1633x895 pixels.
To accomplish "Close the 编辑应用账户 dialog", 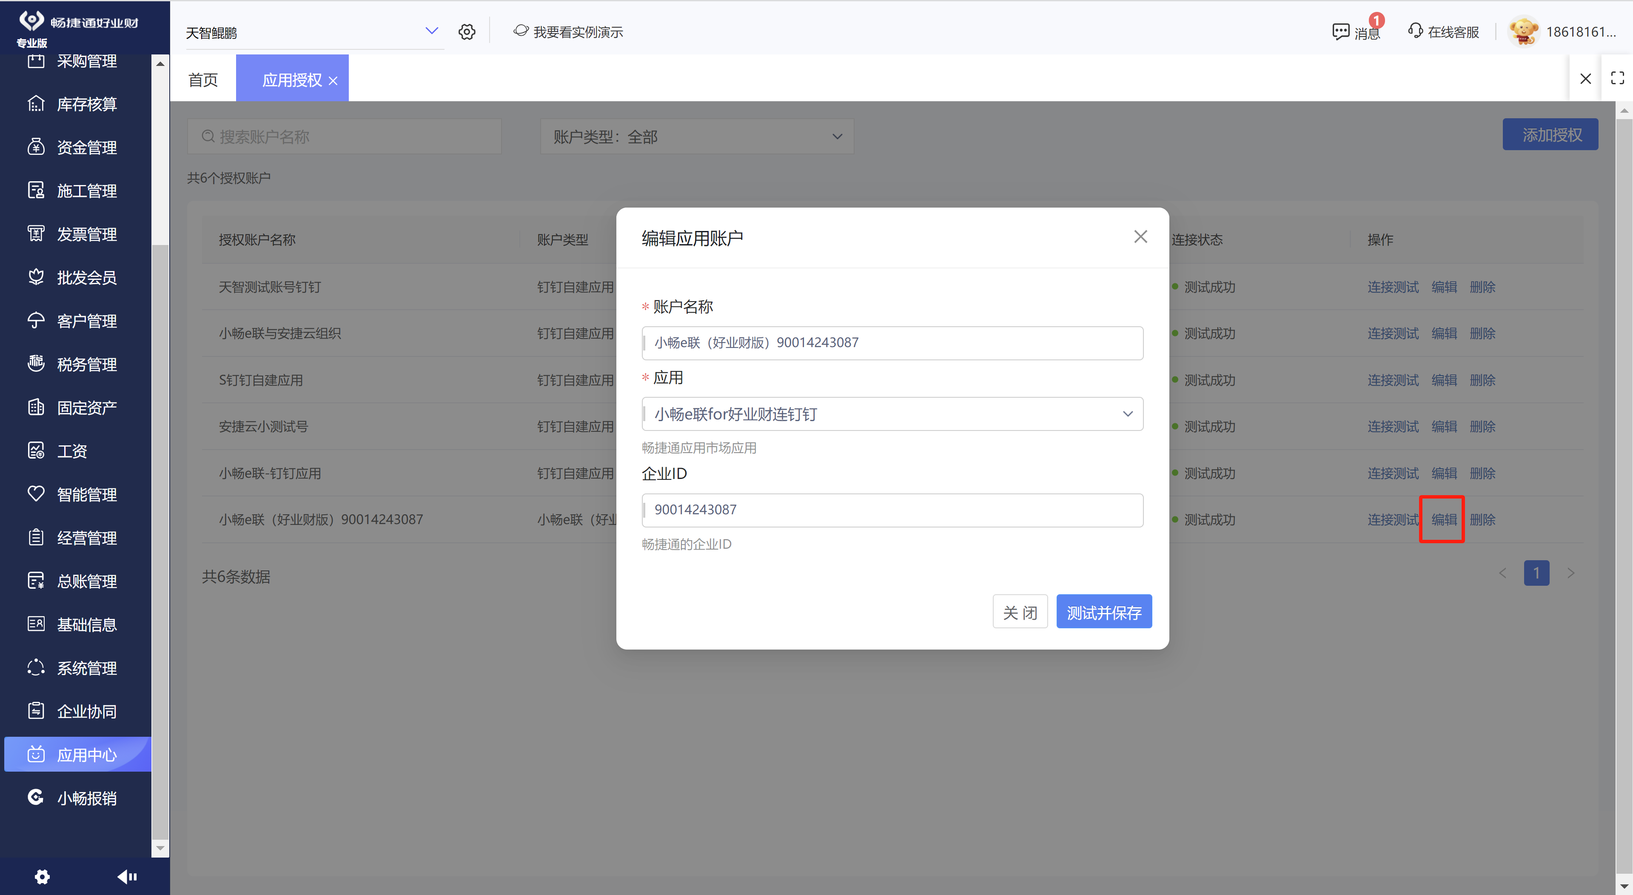I will [1140, 237].
